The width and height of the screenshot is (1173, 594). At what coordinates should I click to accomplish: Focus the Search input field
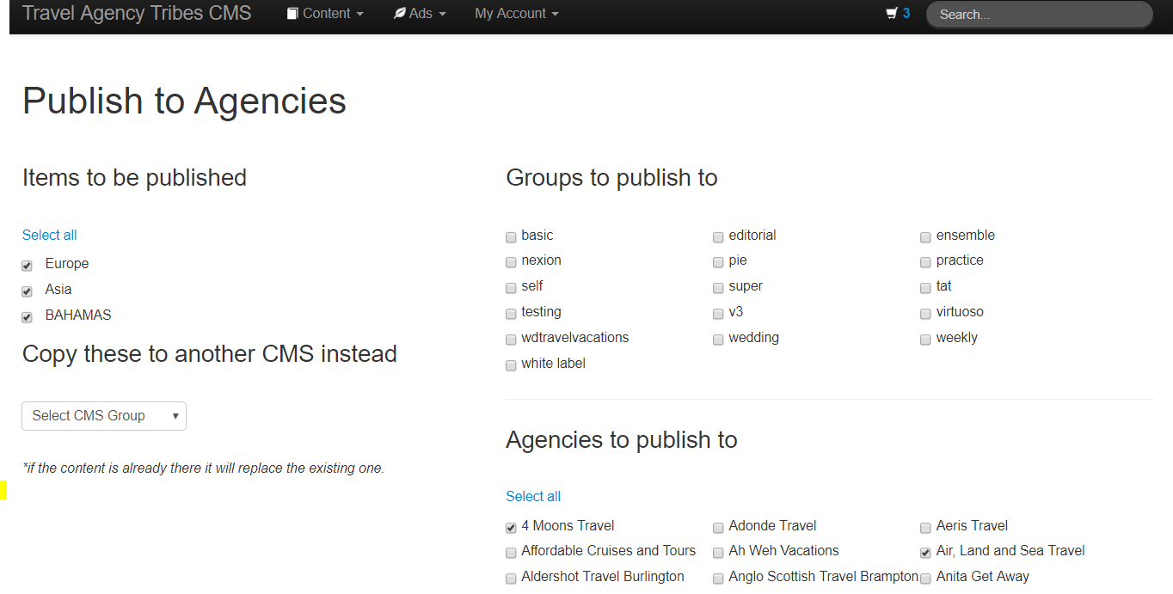1039,15
